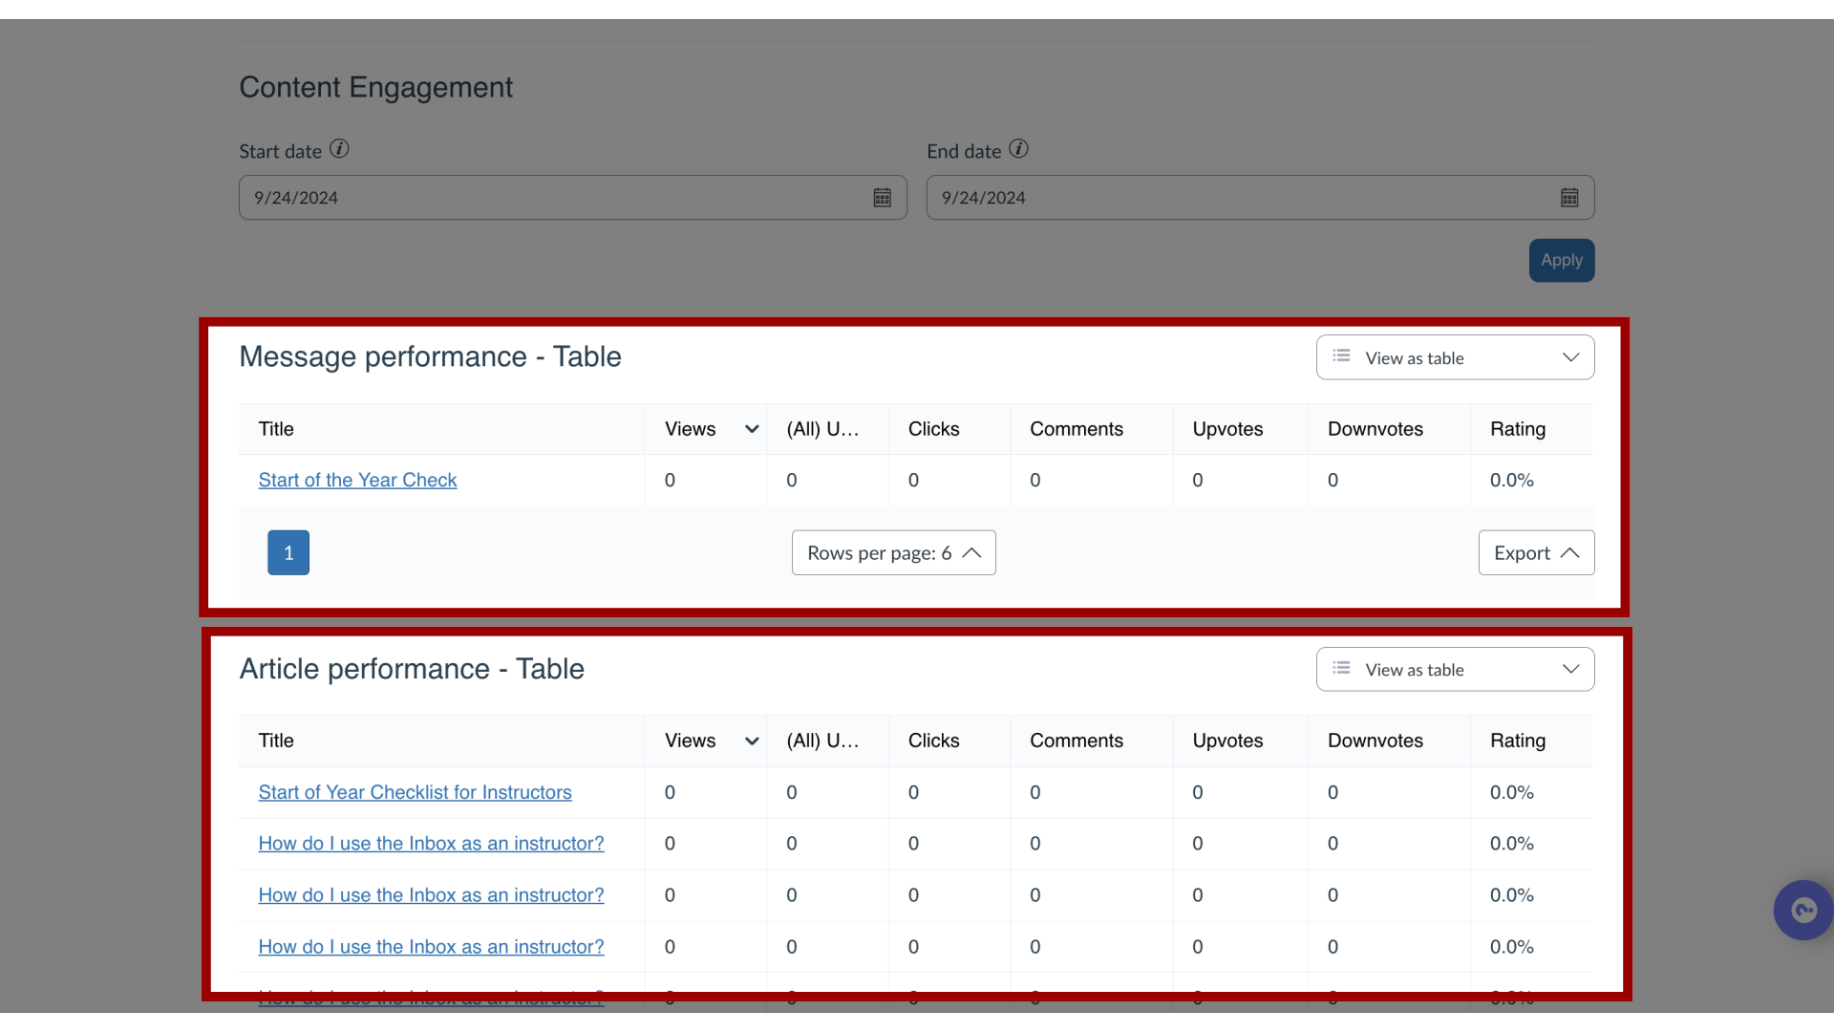The width and height of the screenshot is (1834, 1032).
Task: Click the table view icon in Message performance
Action: click(1341, 356)
